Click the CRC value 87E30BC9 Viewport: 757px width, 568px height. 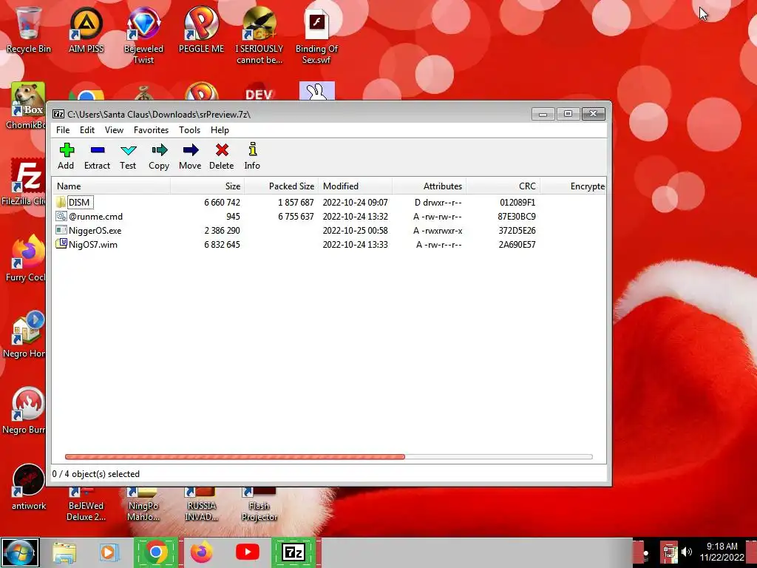[517, 217]
